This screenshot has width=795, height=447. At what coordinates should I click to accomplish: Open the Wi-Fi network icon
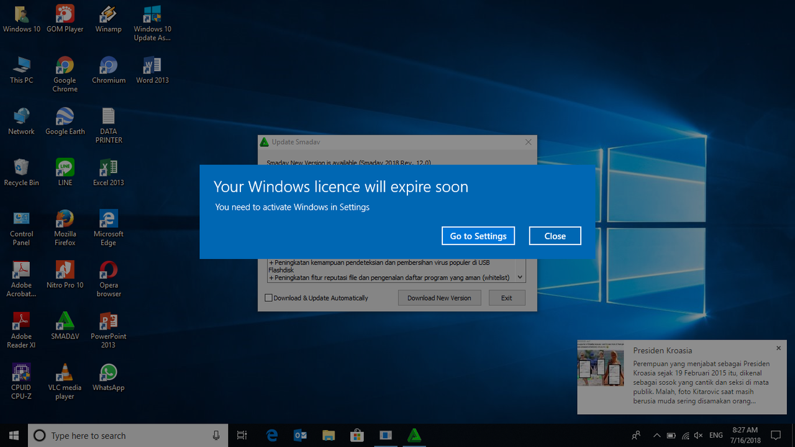click(685, 435)
